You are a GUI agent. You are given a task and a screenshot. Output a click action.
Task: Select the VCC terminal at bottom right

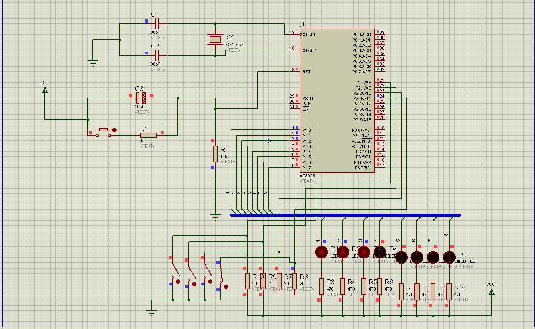click(x=491, y=292)
